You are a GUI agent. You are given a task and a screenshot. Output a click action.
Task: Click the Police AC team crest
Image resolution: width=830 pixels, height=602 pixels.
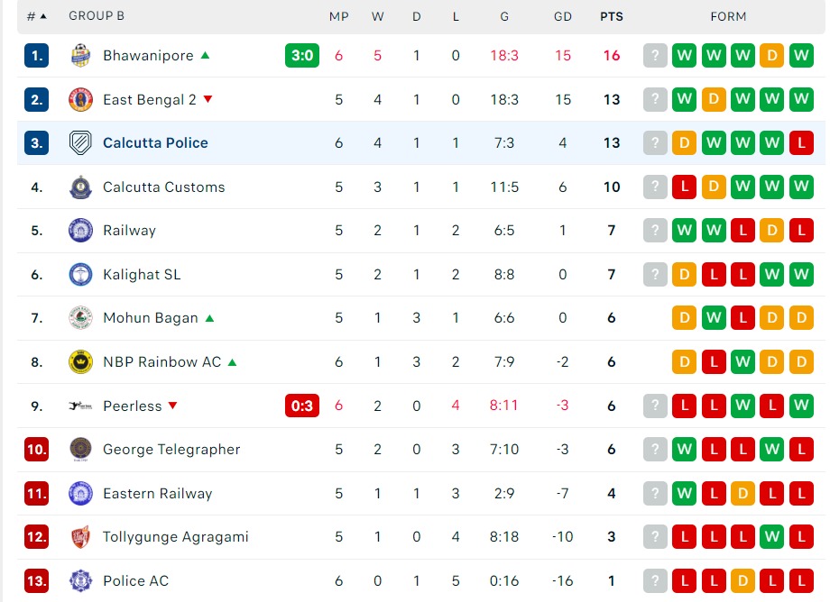pyautogui.click(x=80, y=581)
